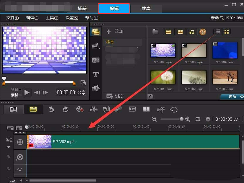The width and height of the screenshot is (244, 183).
Task: Select the SP-I02.jpg thumbnail
Action: 194,77
